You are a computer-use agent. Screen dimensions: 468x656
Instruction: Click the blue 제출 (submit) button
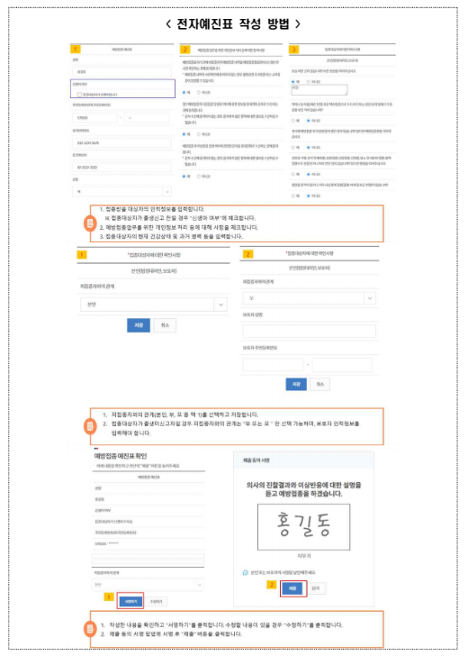(x=292, y=588)
